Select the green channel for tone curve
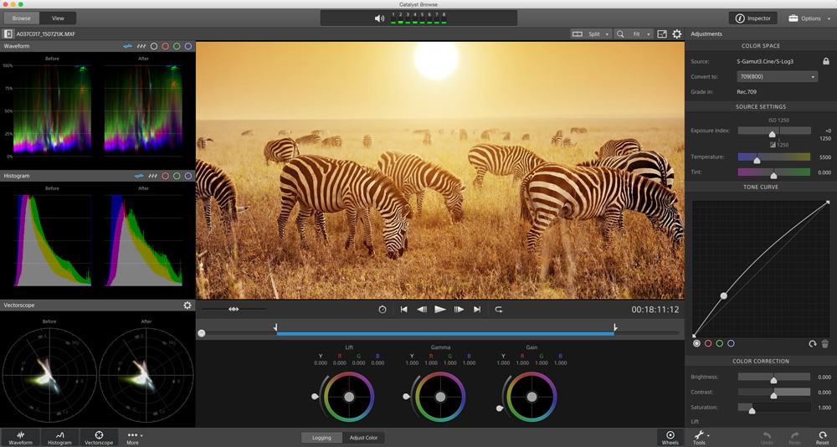 pos(719,343)
